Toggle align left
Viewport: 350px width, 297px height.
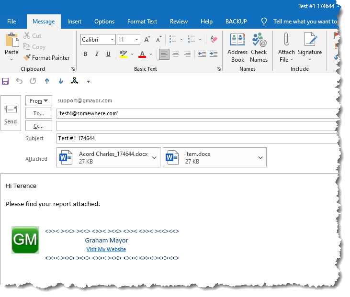coord(164,54)
